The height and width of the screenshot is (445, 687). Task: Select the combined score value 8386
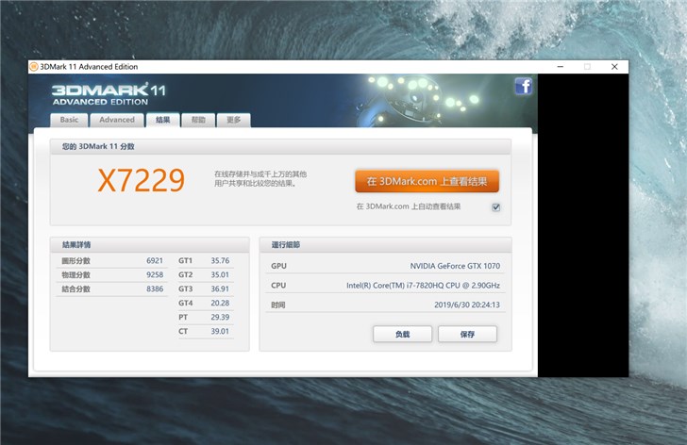click(x=155, y=288)
